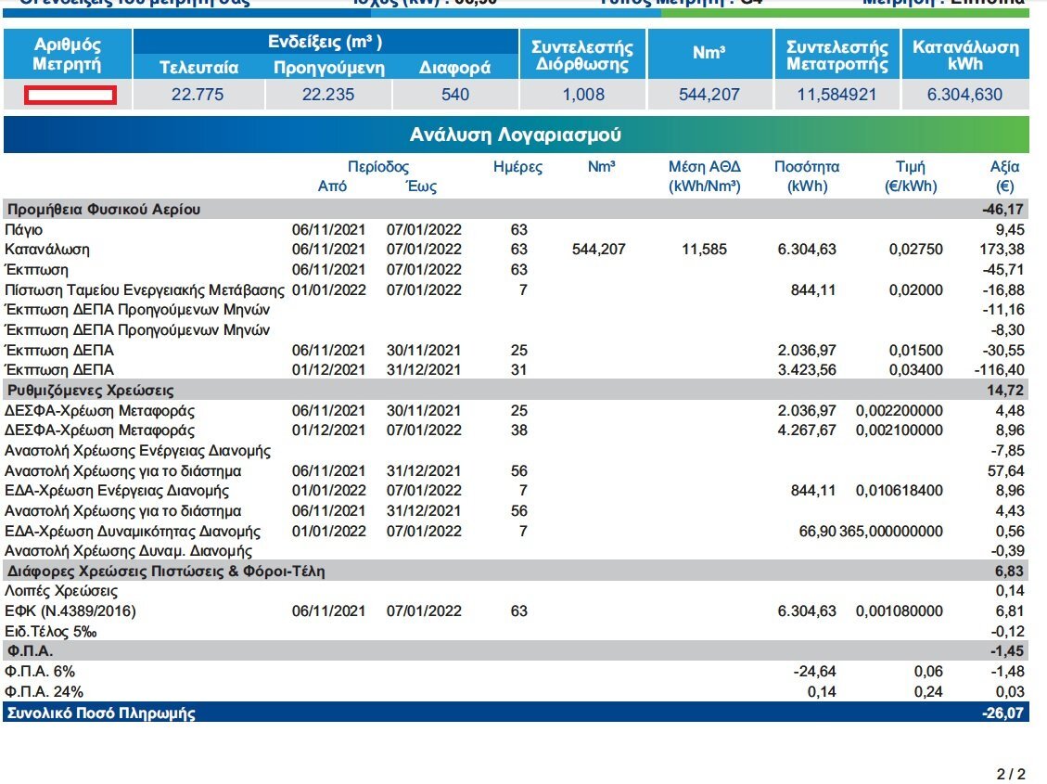Click 'Διάφορες Χρεώσεις Πιστώσεις & Φόροι-Τέλη' row
Viewport: 1047px width, 784px height.
click(516, 571)
